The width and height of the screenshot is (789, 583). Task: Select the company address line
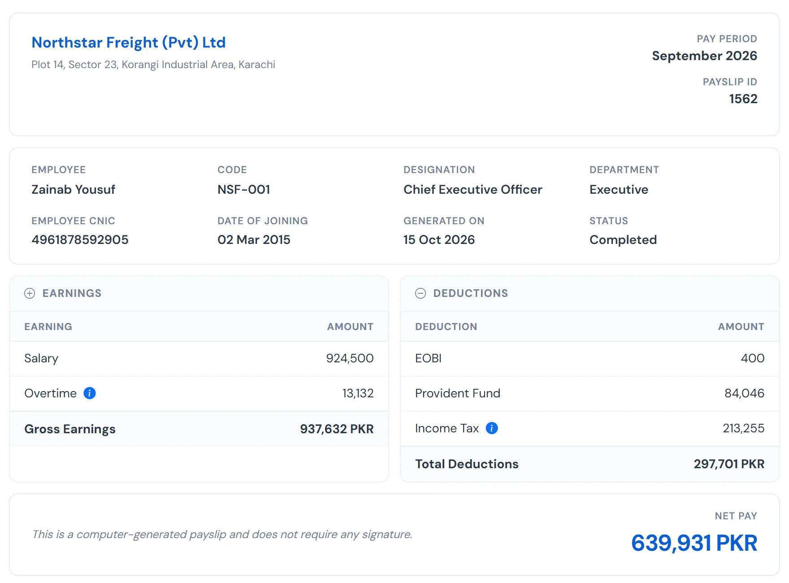(153, 65)
